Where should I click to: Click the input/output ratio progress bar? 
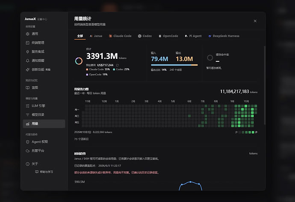point(174,65)
